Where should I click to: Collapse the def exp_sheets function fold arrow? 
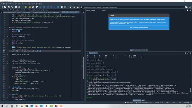(8, 29)
